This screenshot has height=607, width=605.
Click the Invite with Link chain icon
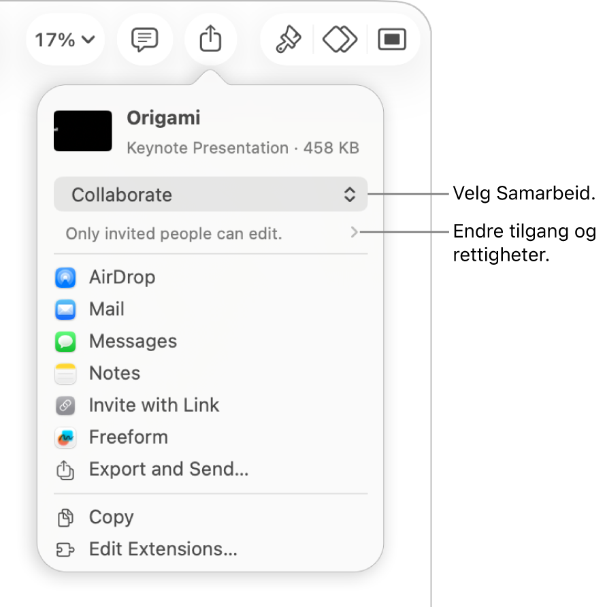tap(65, 406)
